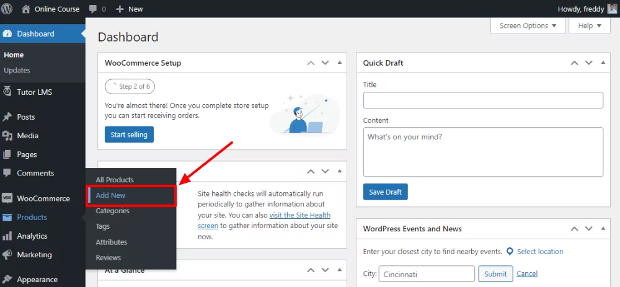620x287 pixels.
Task: Click the Pages icon in sidebar
Action: pos(7,154)
